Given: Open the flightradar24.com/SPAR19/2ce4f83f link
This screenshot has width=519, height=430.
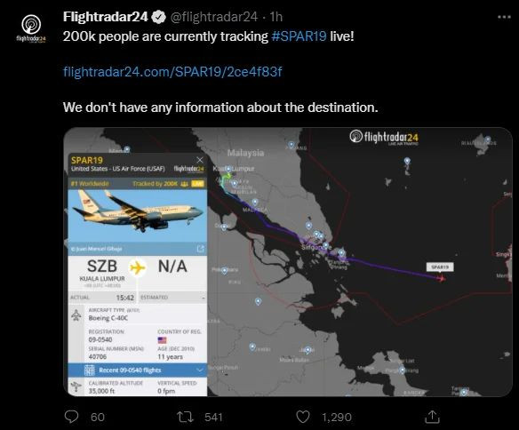Looking at the screenshot, I should pos(172,71).
